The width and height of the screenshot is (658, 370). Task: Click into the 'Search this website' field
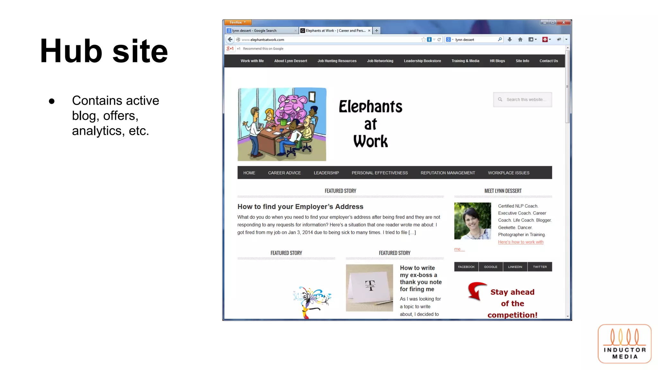point(522,100)
